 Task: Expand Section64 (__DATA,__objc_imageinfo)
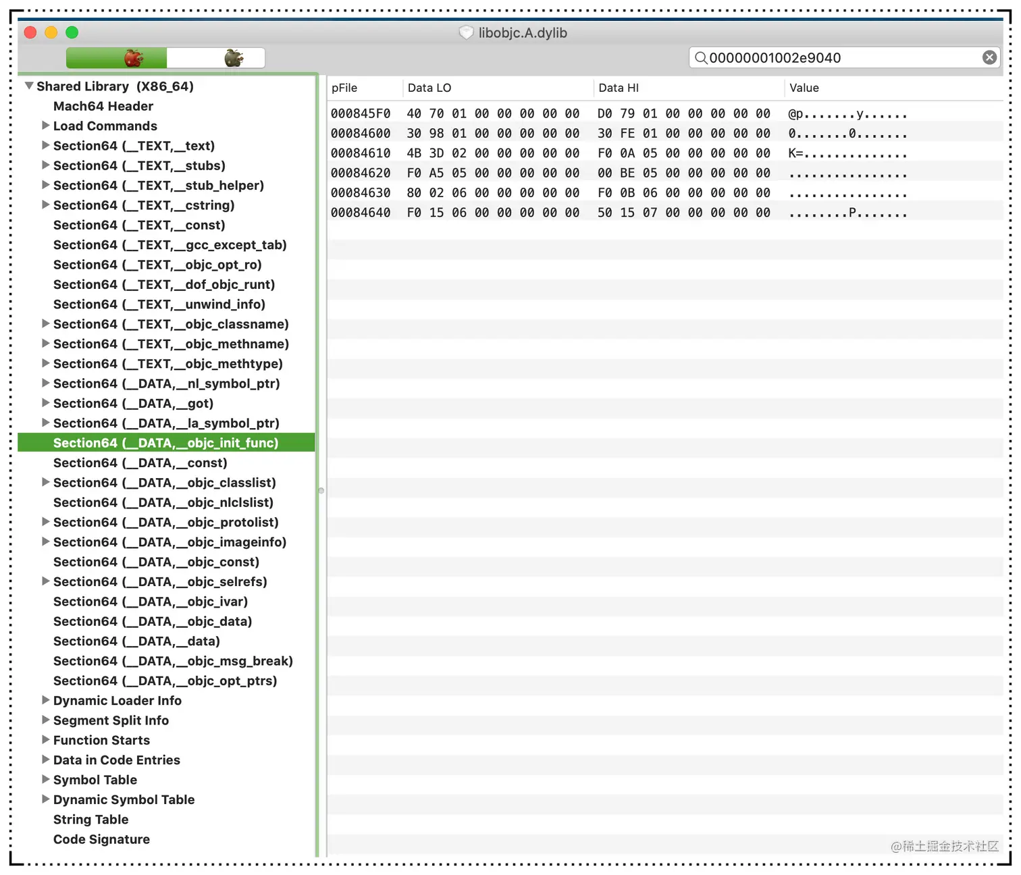[45, 541]
